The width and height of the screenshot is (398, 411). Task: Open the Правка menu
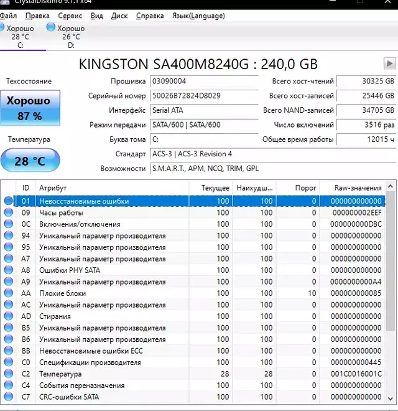[x=37, y=16]
